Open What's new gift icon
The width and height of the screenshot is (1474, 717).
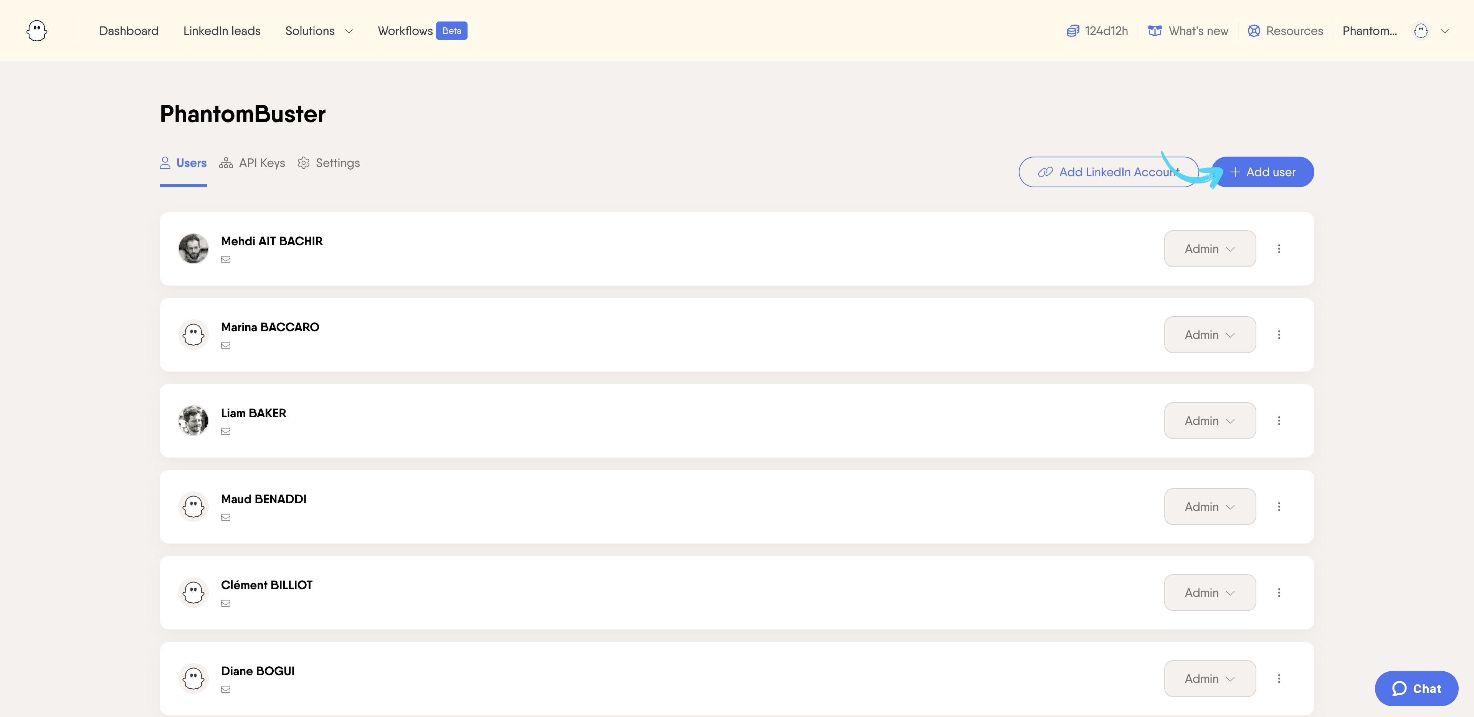pyautogui.click(x=1155, y=31)
